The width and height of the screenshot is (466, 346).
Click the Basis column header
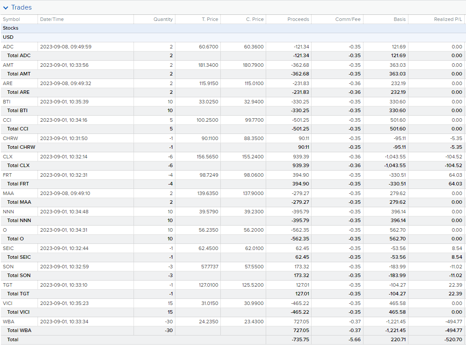(x=399, y=19)
